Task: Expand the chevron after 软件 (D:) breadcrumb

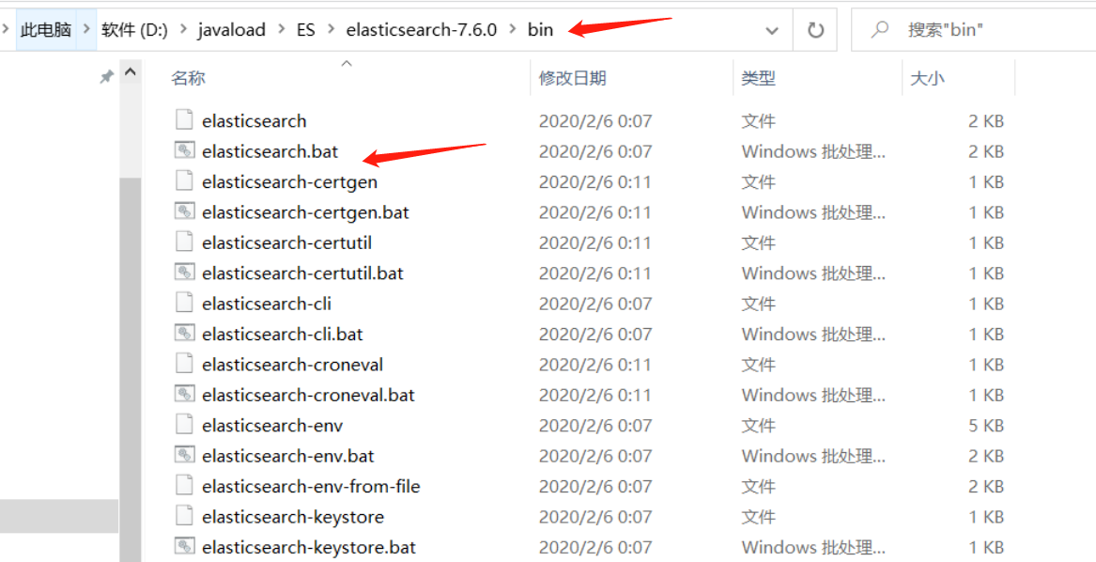Action: [183, 29]
